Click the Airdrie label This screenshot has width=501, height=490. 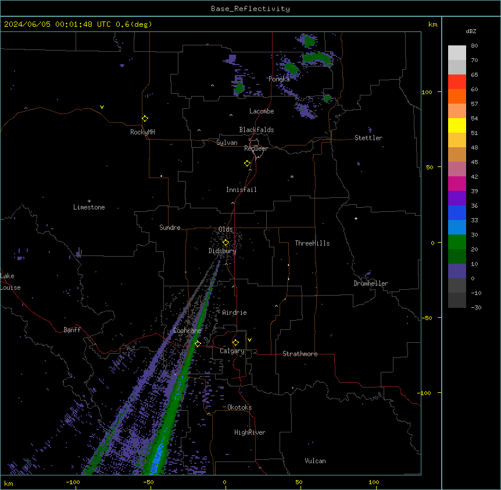(234, 313)
